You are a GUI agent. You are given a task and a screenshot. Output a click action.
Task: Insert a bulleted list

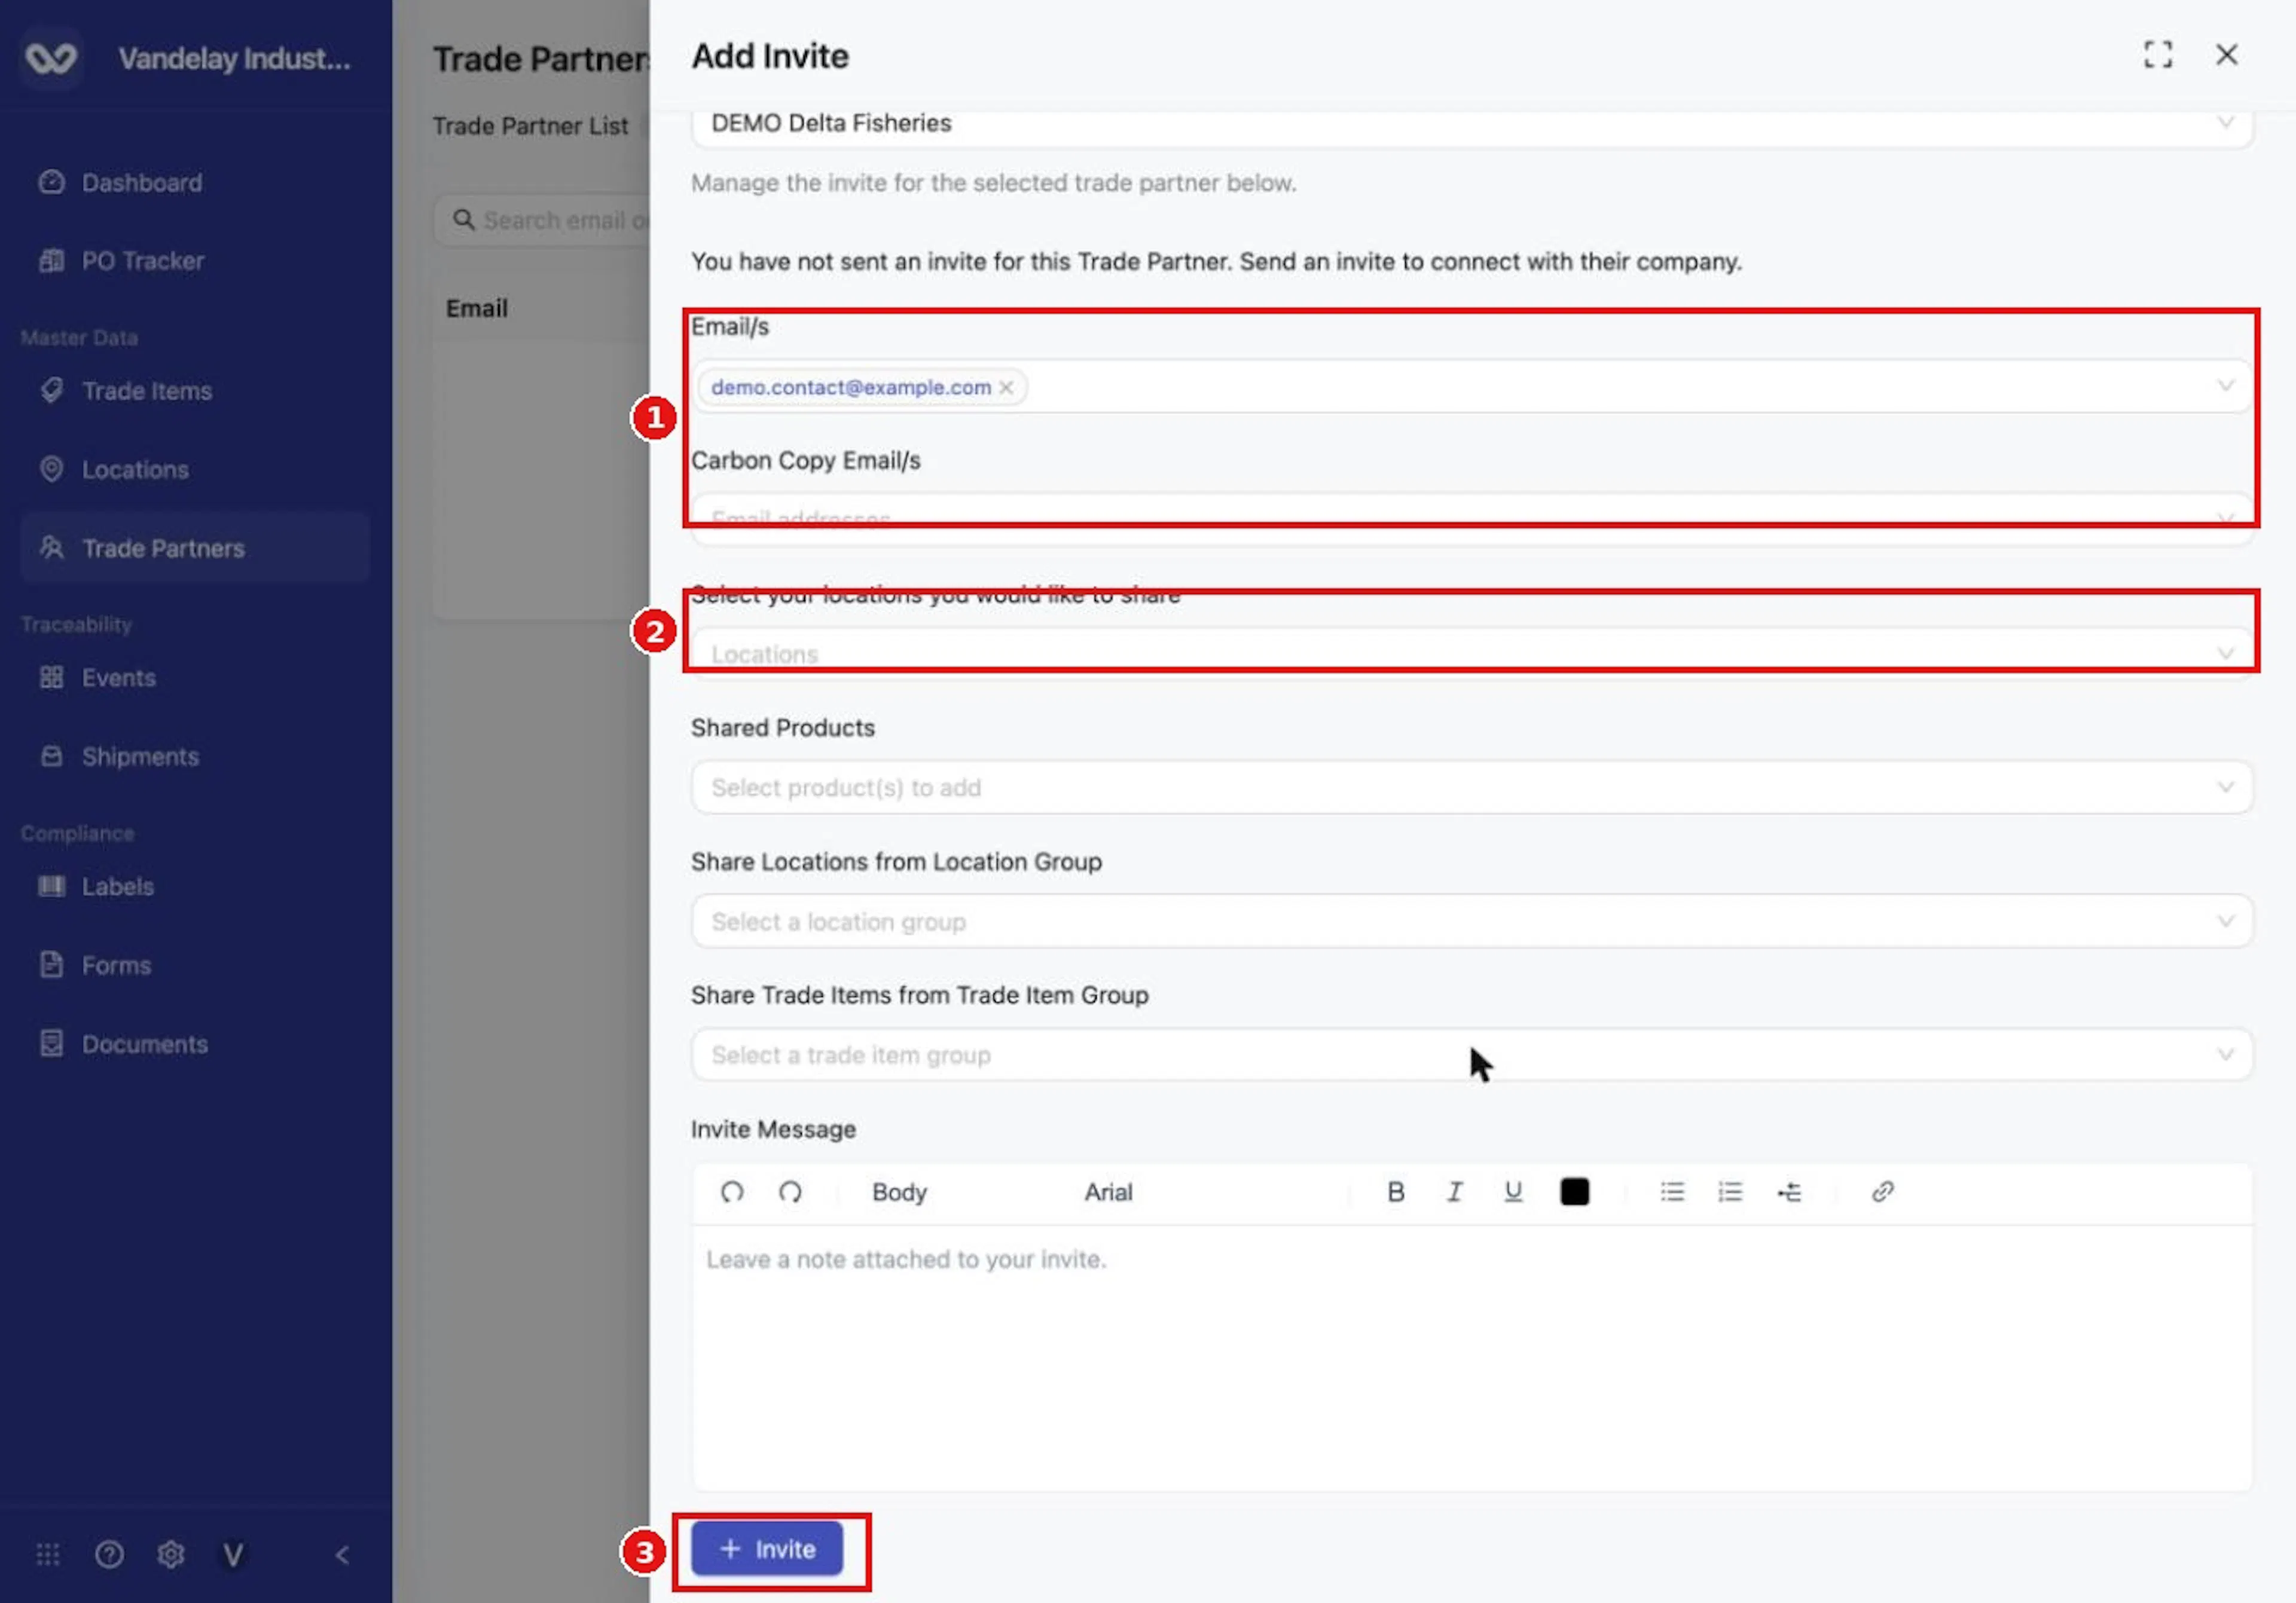point(1672,1191)
